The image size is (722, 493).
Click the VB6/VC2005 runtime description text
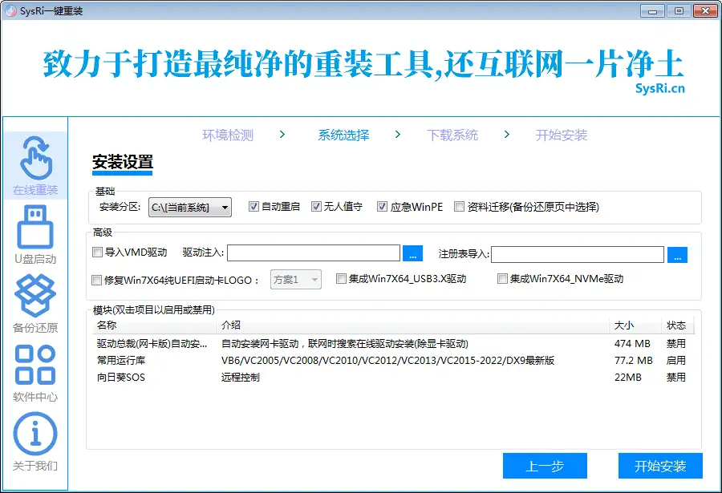387,361
